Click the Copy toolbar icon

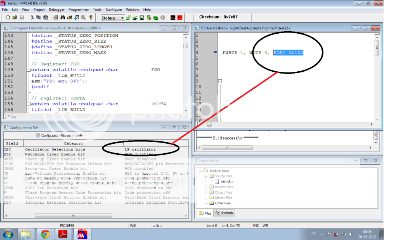[x=39, y=17]
